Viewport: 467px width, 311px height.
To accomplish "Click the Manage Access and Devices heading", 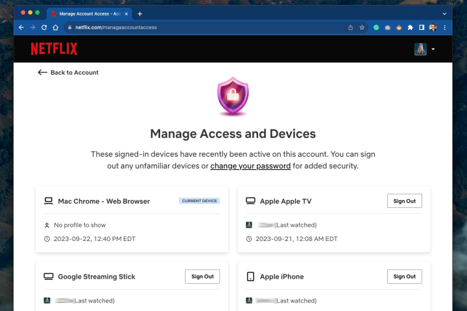I will (x=233, y=133).
